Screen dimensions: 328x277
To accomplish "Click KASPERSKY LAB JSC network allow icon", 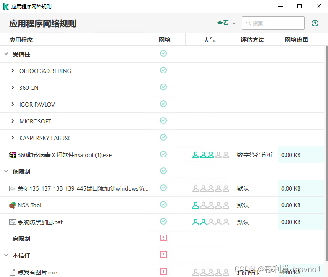I will click(x=163, y=137).
